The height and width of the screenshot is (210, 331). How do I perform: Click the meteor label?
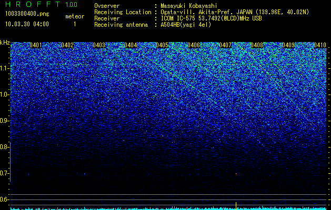tap(75, 16)
